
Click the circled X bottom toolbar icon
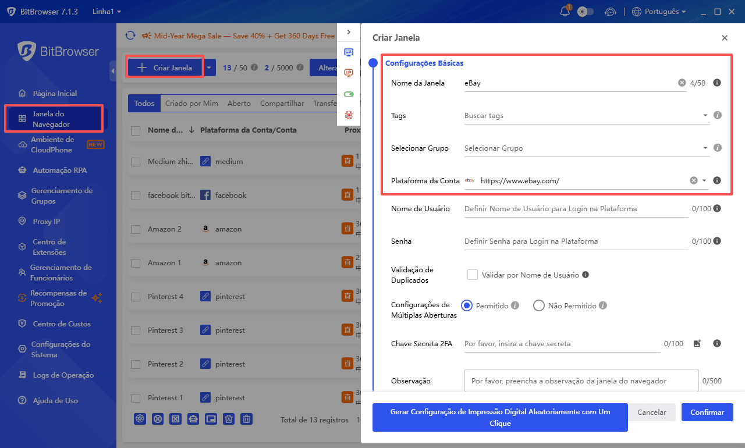[158, 419]
